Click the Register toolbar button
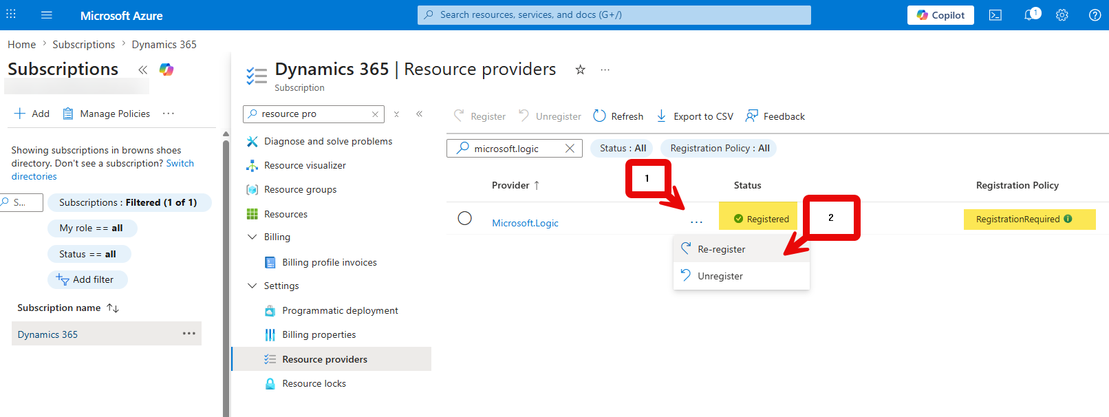Viewport: 1109px width, 417px height. point(480,116)
